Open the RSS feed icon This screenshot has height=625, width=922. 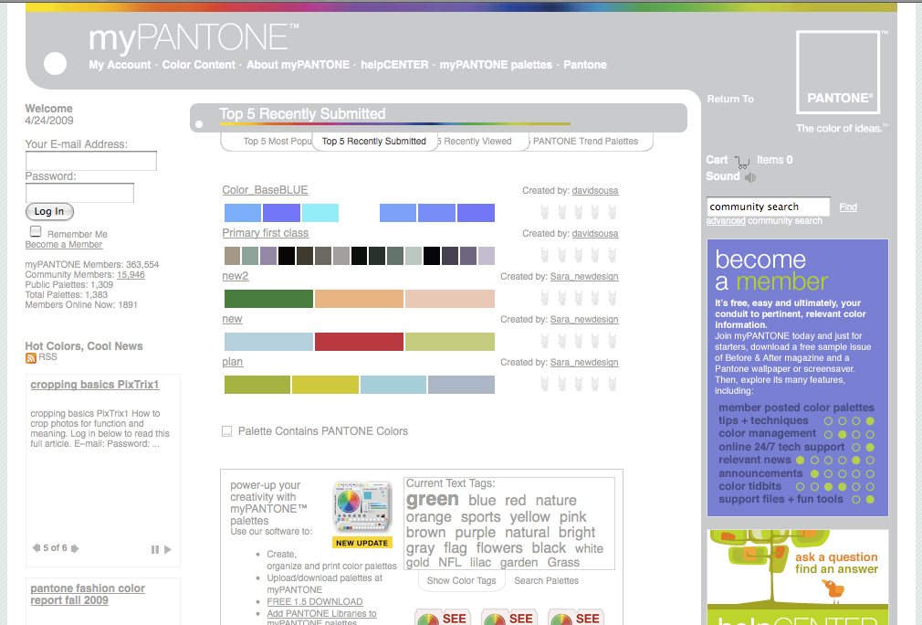(x=30, y=358)
